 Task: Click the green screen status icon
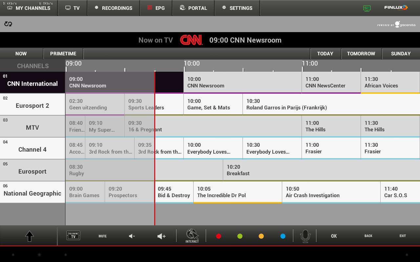[367, 8]
